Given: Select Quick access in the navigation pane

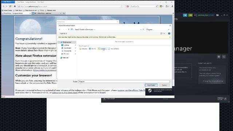Looking at the screenshot, I should click(67, 42).
